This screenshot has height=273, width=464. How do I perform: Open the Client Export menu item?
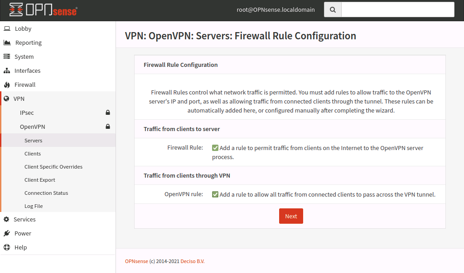point(40,180)
